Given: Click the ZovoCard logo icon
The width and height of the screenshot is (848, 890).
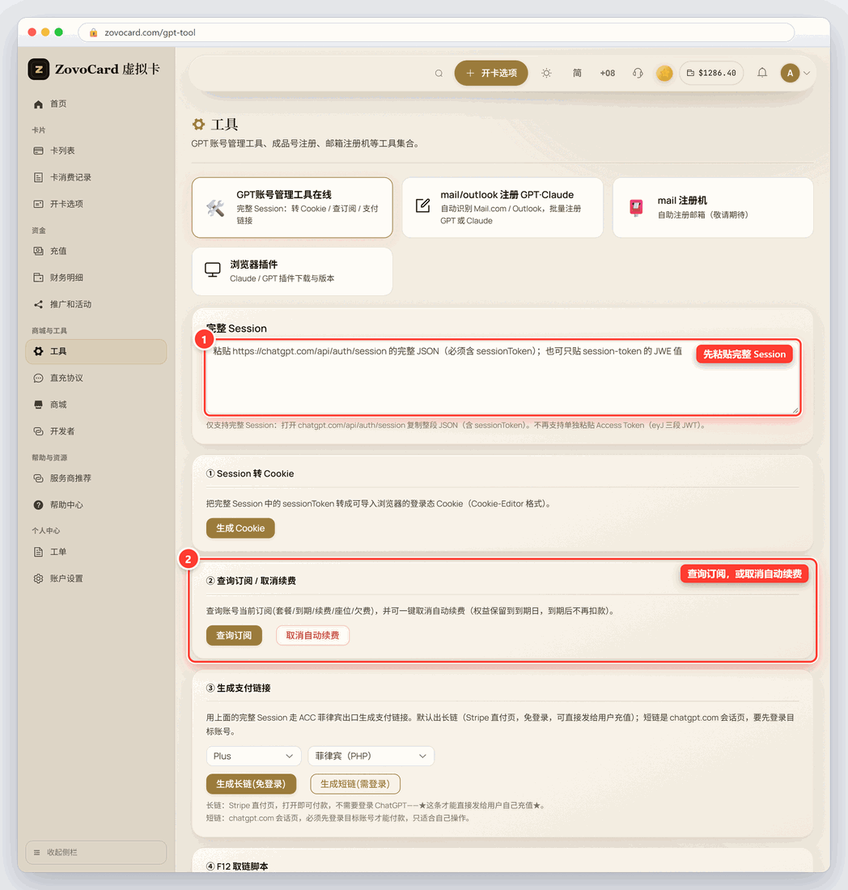Looking at the screenshot, I should point(39,70).
